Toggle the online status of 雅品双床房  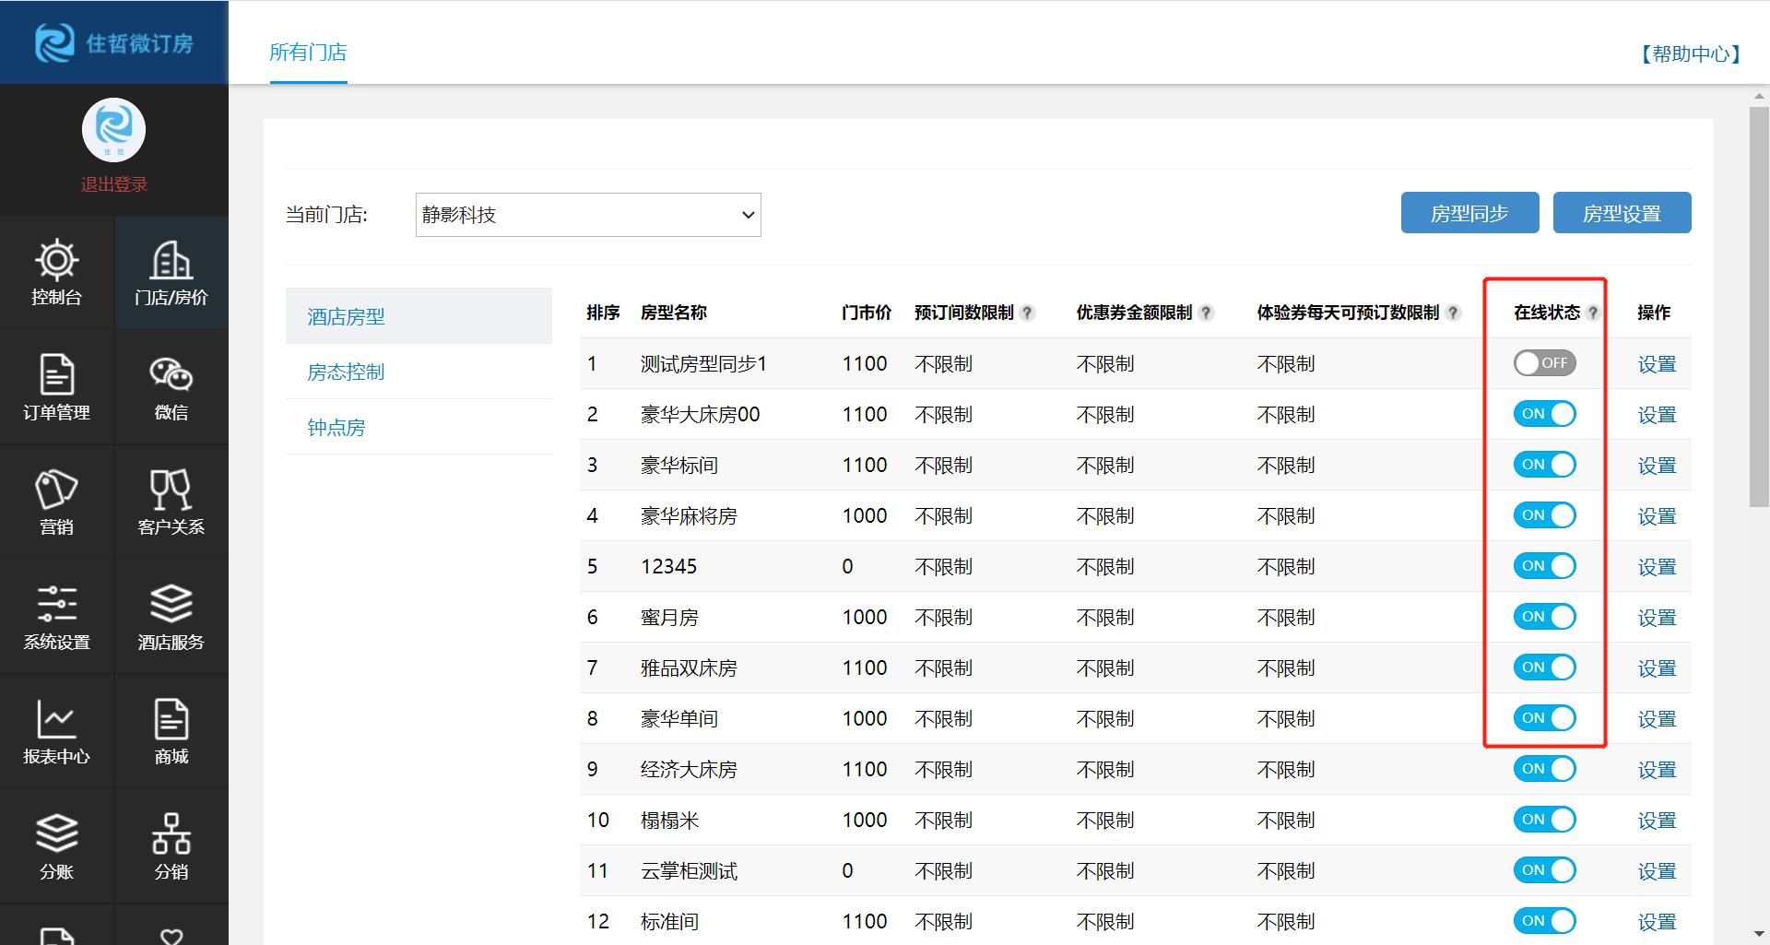(x=1545, y=667)
